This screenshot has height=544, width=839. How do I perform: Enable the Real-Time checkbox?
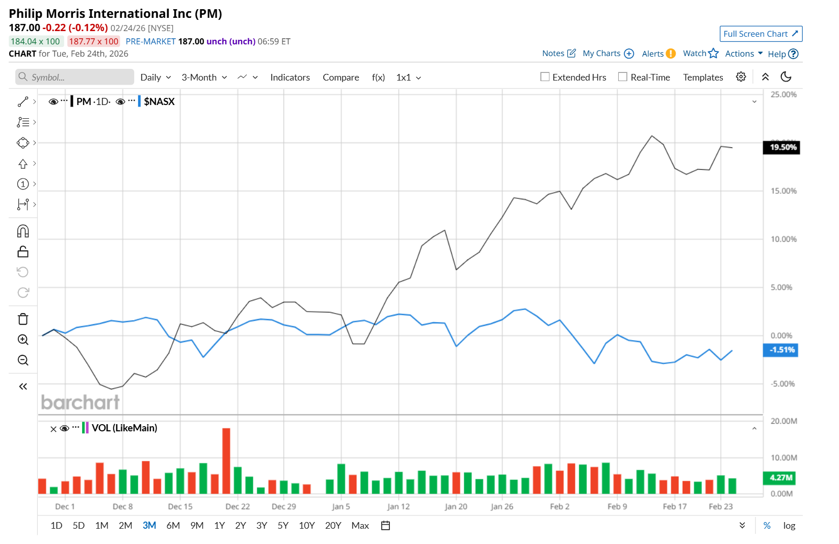click(x=623, y=77)
